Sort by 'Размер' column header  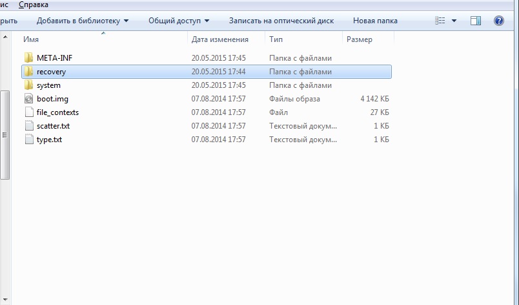click(x=359, y=39)
